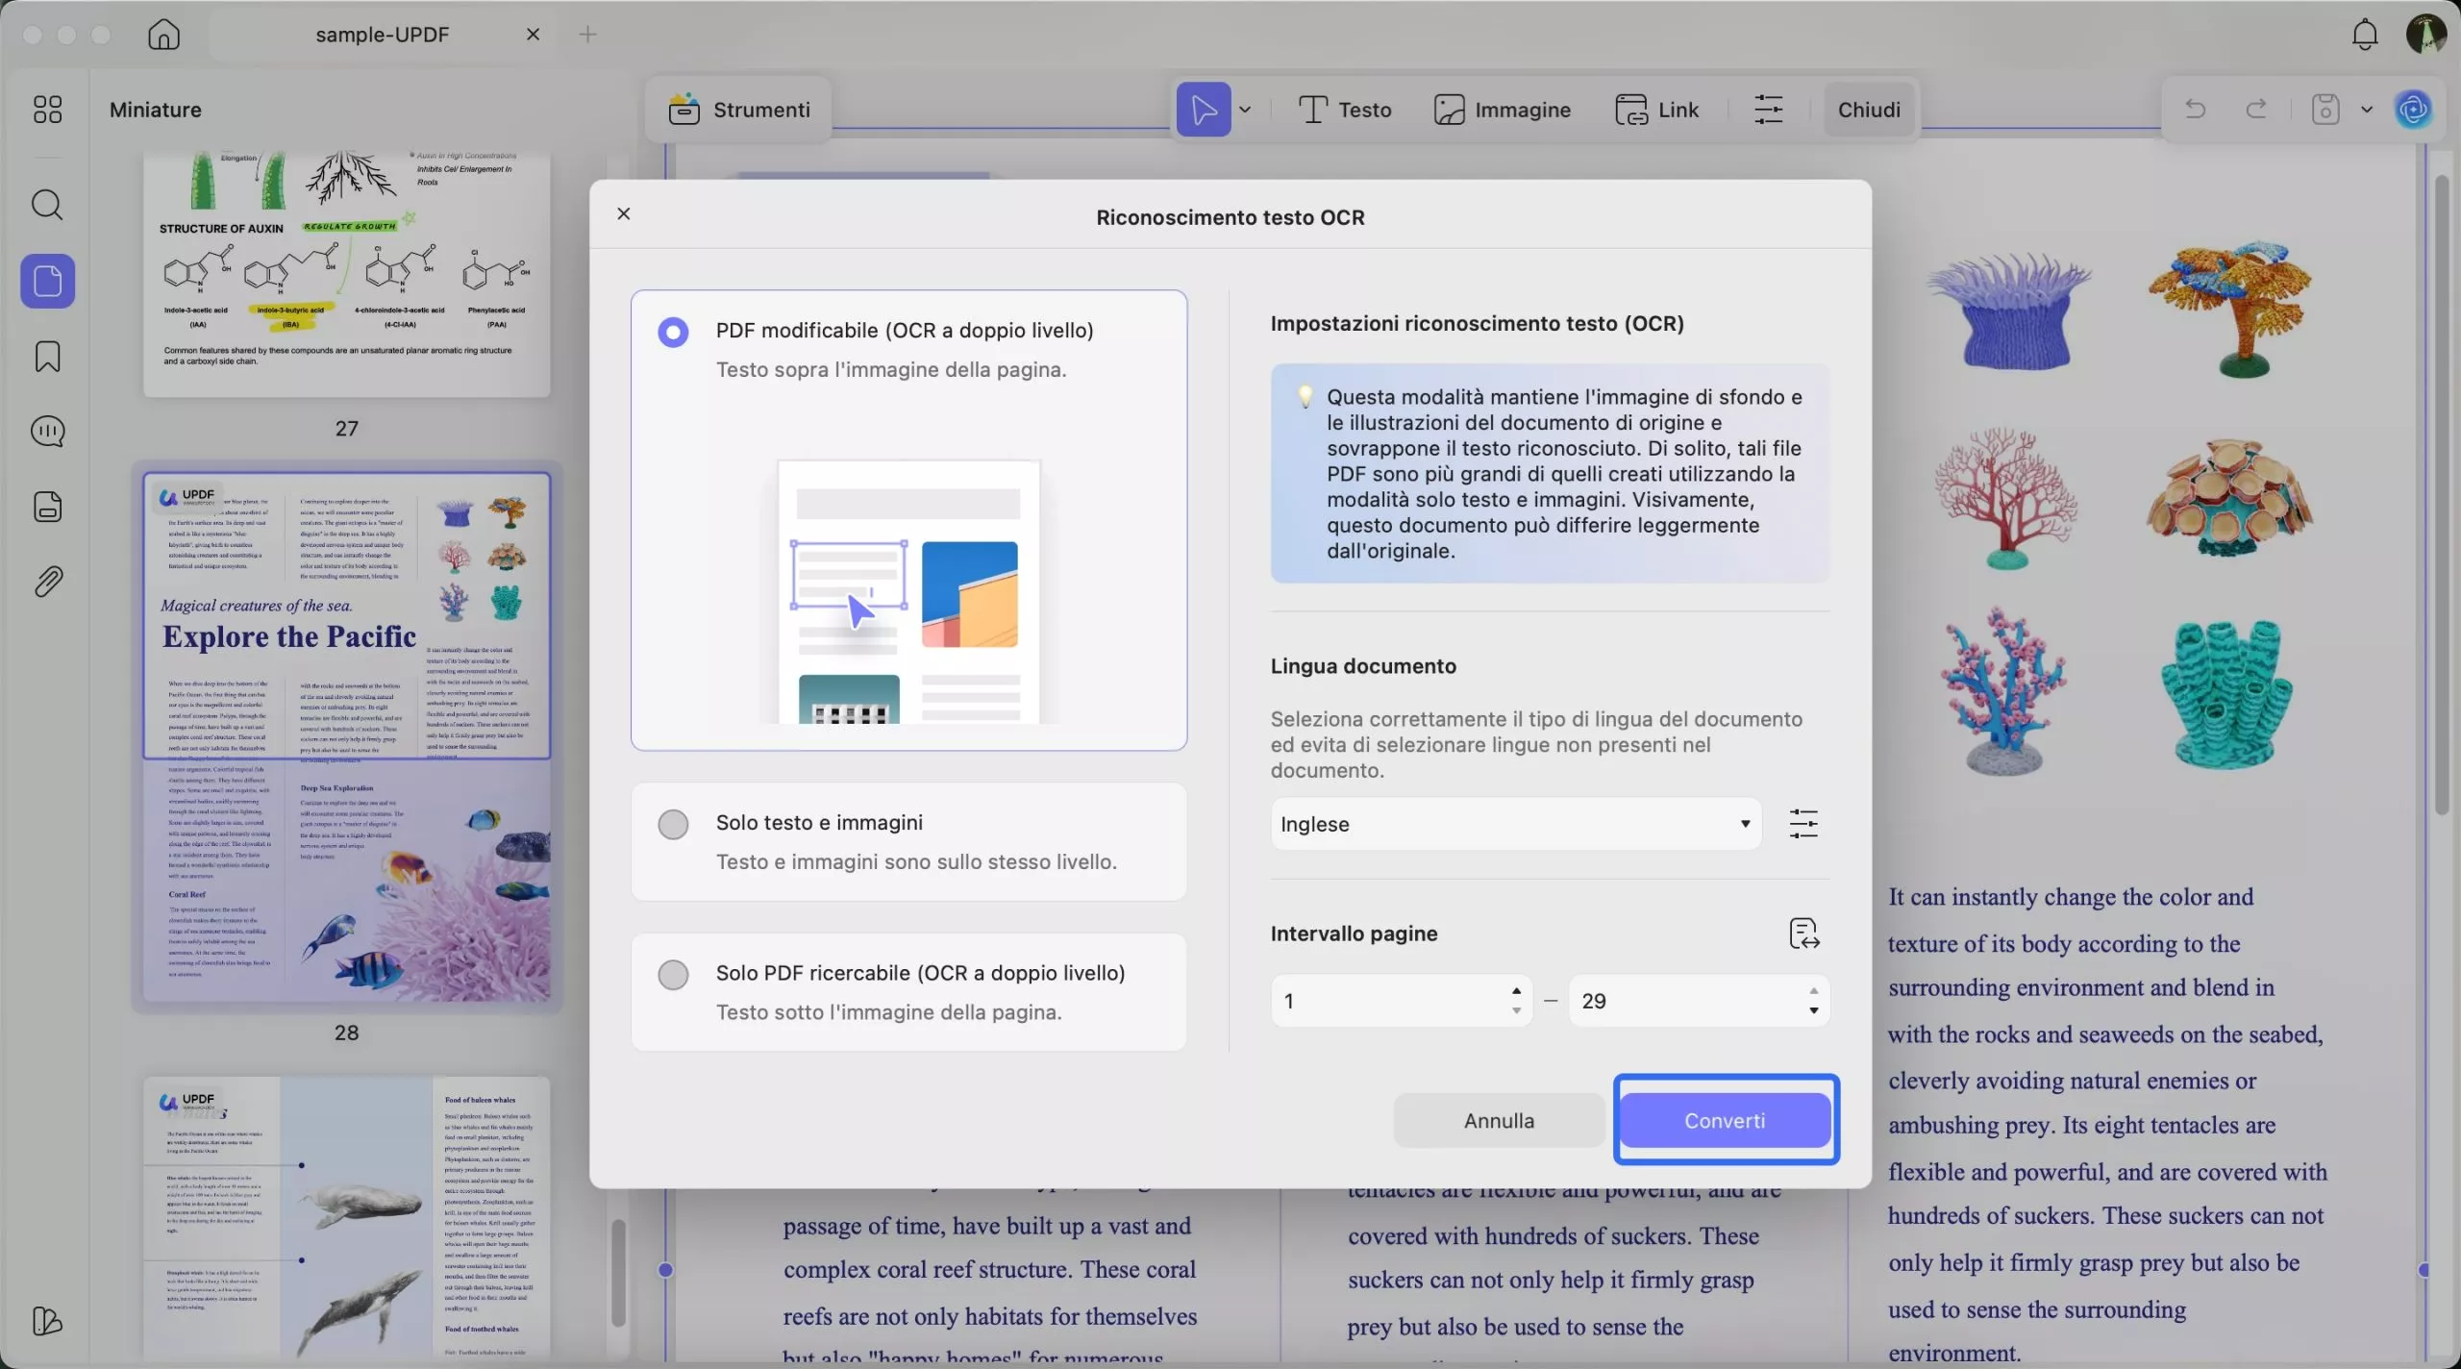Open the Bookmarks sidebar panel
The height and width of the screenshot is (1369, 2461).
47,356
